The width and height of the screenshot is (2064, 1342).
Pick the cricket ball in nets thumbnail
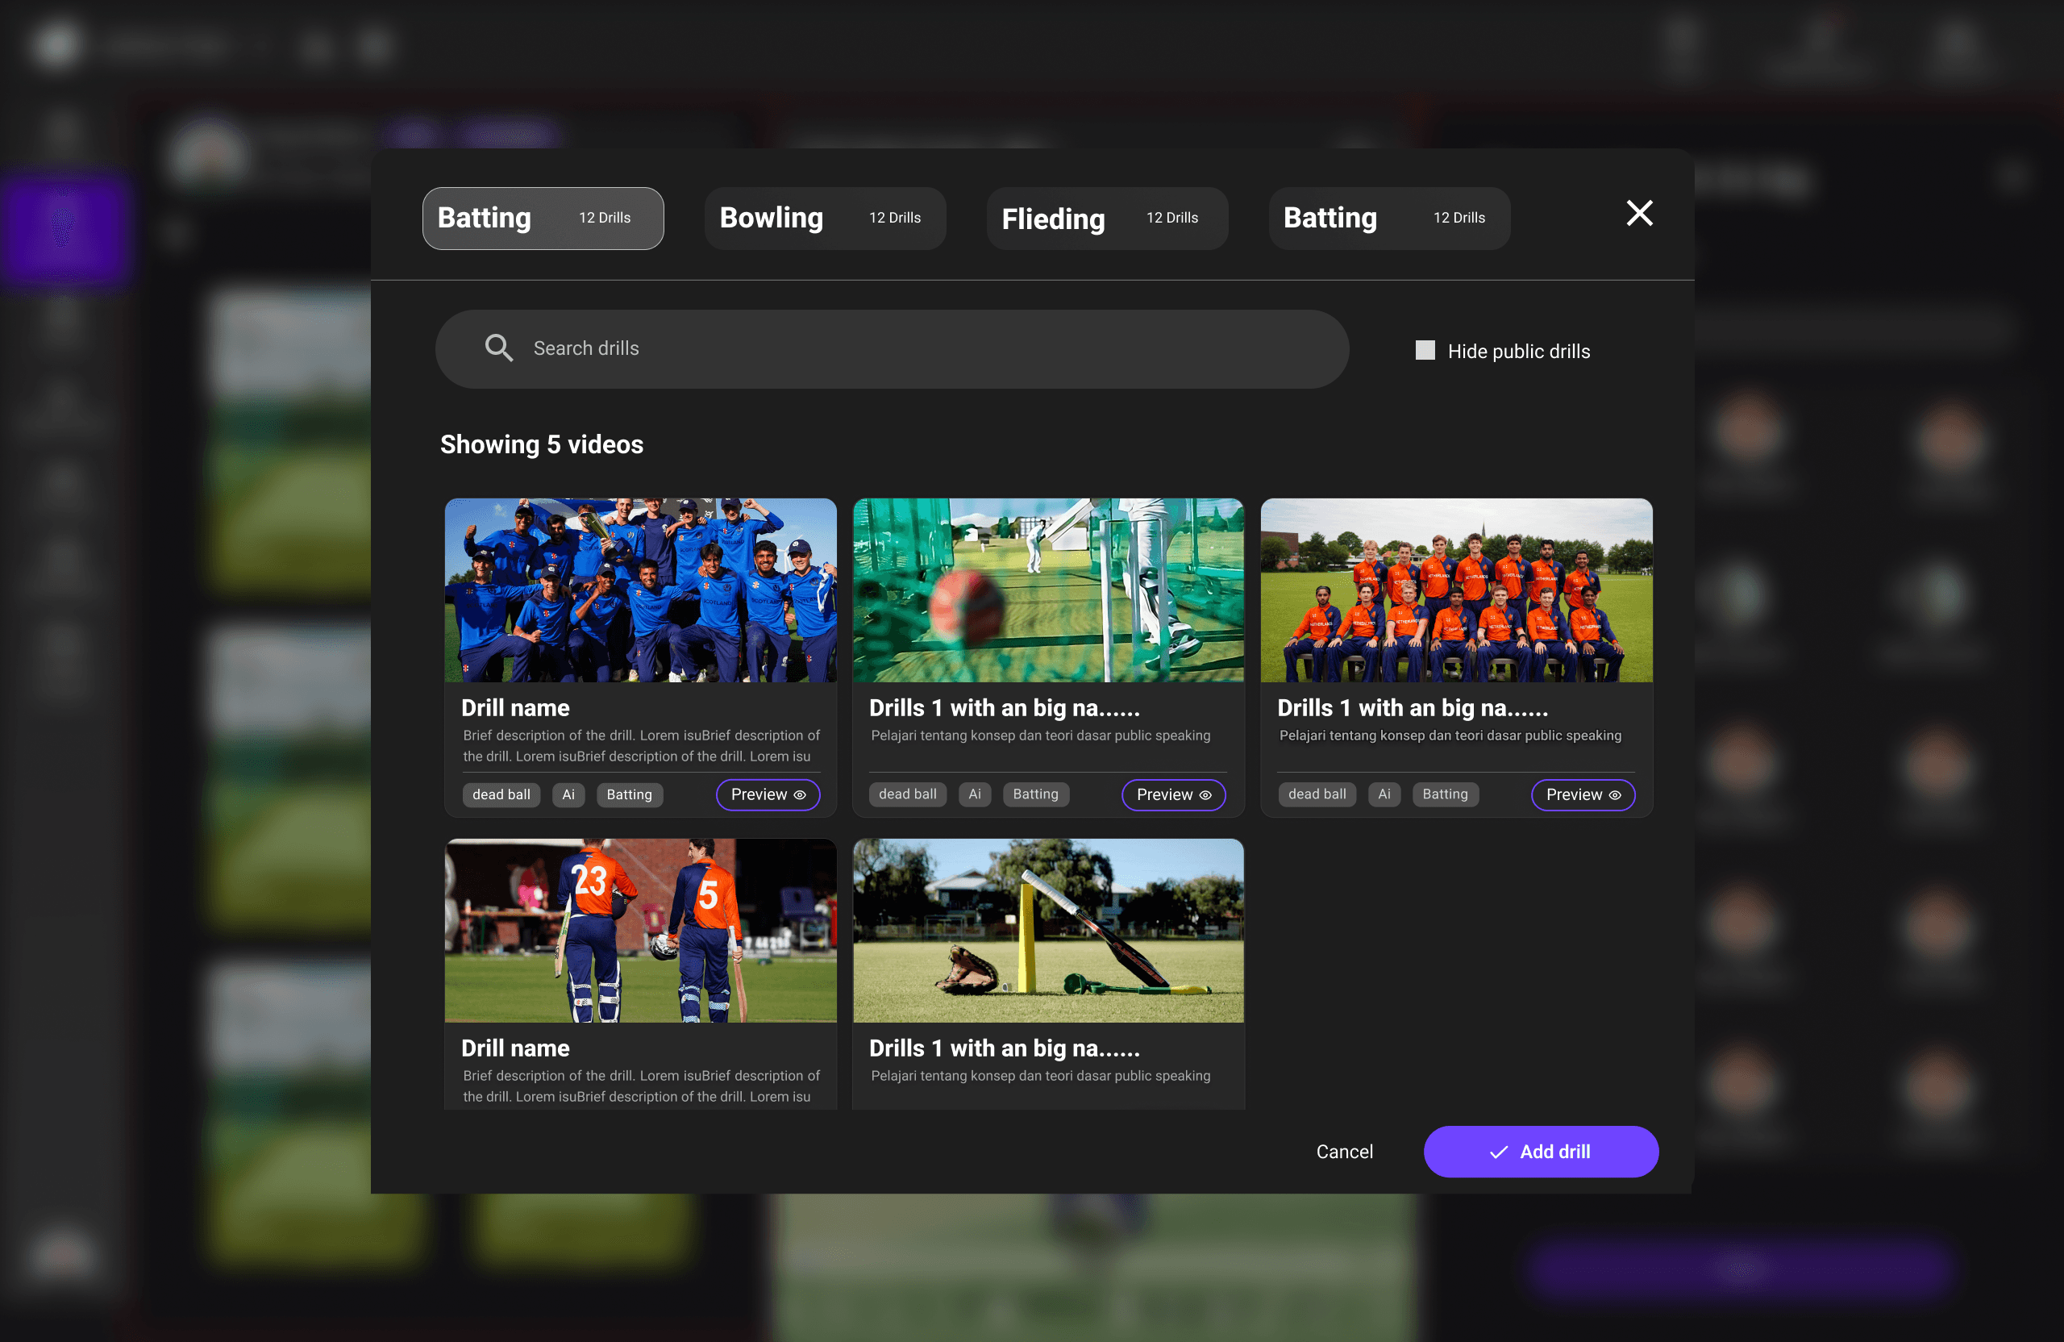(x=1048, y=590)
